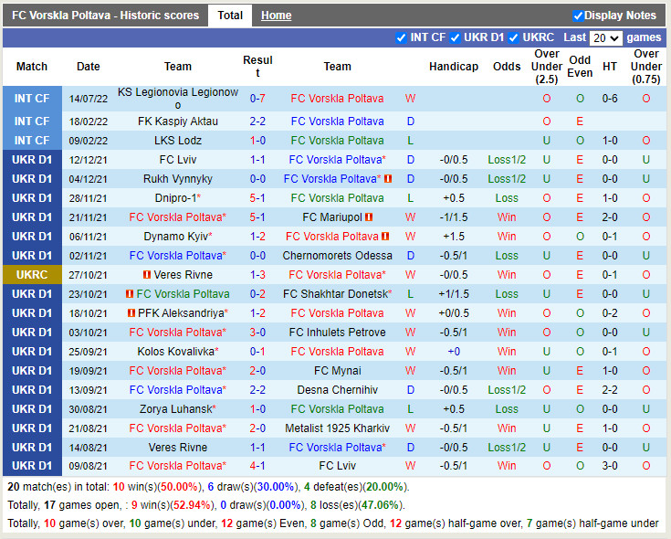Open Kolos Kovalivka team link
Image resolution: width=671 pixels, height=539 pixels.
tap(176, 352)
